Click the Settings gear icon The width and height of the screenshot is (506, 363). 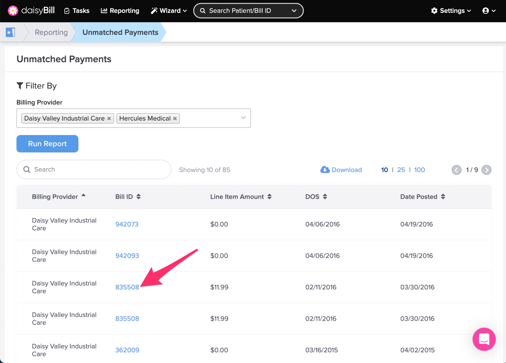point(434,11)
